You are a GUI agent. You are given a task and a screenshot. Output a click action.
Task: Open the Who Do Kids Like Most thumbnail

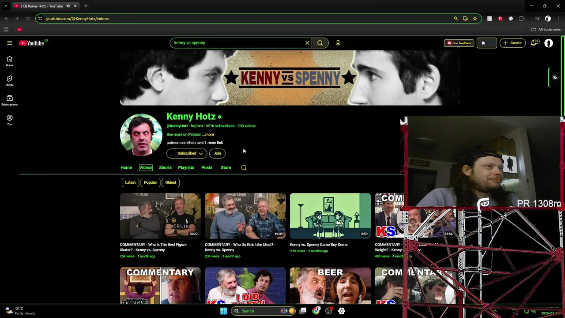pyautogui.click(x=245, y=216)
